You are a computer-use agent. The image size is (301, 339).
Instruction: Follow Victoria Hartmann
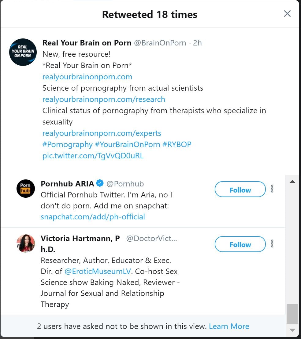pos(240,244)
